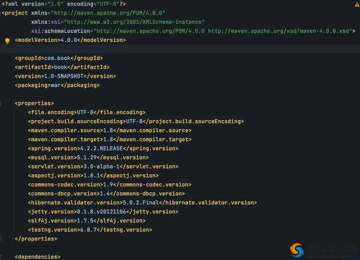Click hibernate.validator.version 5.0.2.Final line
The width and height of the screenshot is (360, 260).
(142, 203)
